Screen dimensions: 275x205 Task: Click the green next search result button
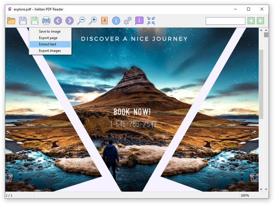260,21
